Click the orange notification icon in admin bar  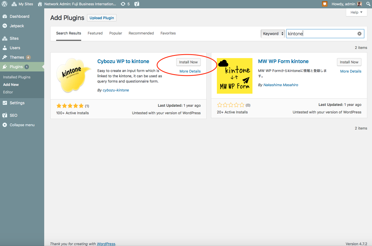click(324, 4)
